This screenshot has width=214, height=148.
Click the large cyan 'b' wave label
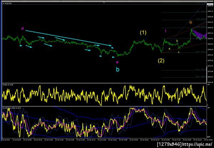(117, 69)
